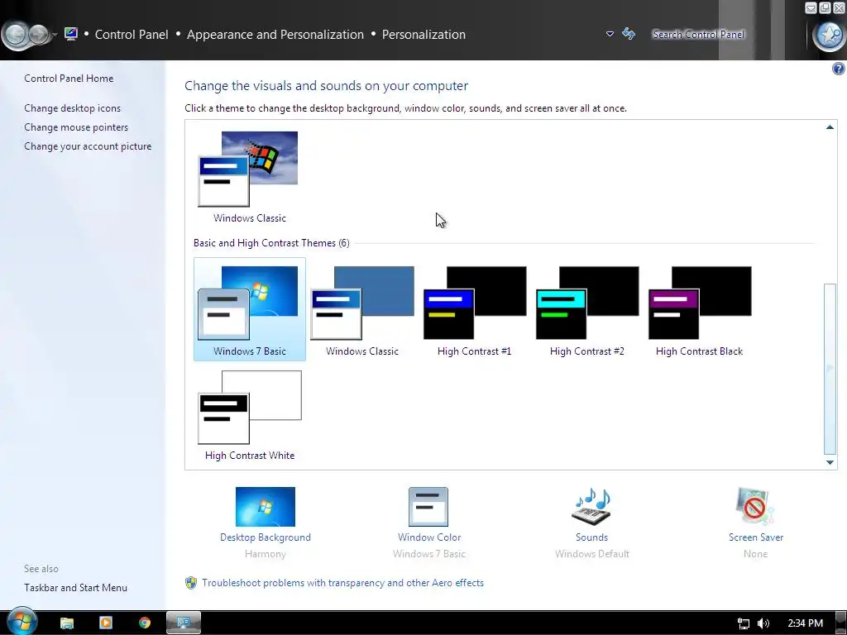Open Desktop Background settings icon
The width and height of the screenshot is (847, 635).
266,507
